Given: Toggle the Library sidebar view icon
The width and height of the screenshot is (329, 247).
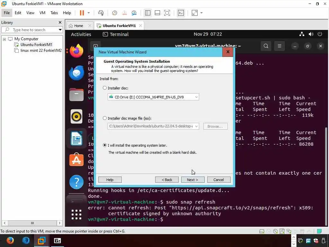Looking at the screenshot, I should [x=148, y=13].
